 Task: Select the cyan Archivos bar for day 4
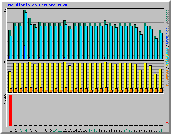(x=26, y=36)
